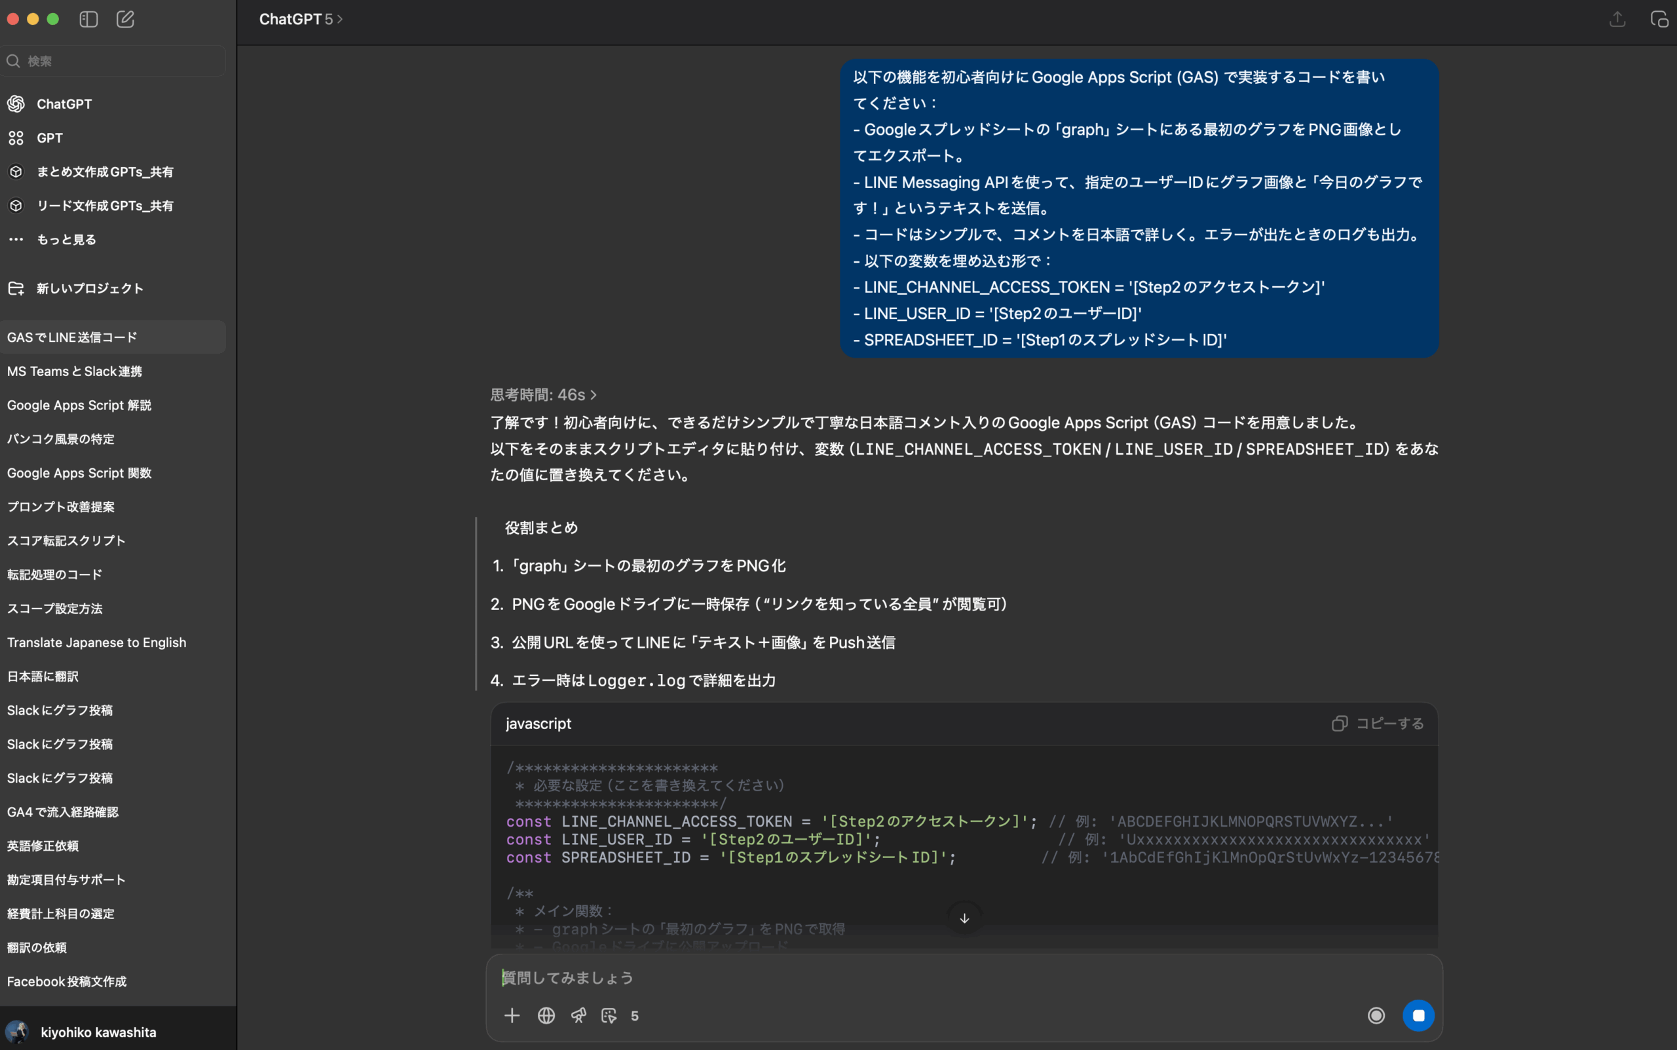Toggle the sidebar panel icon
Image resolution: width=1677 pixels, height=1050 pixels.
point(88,19)
